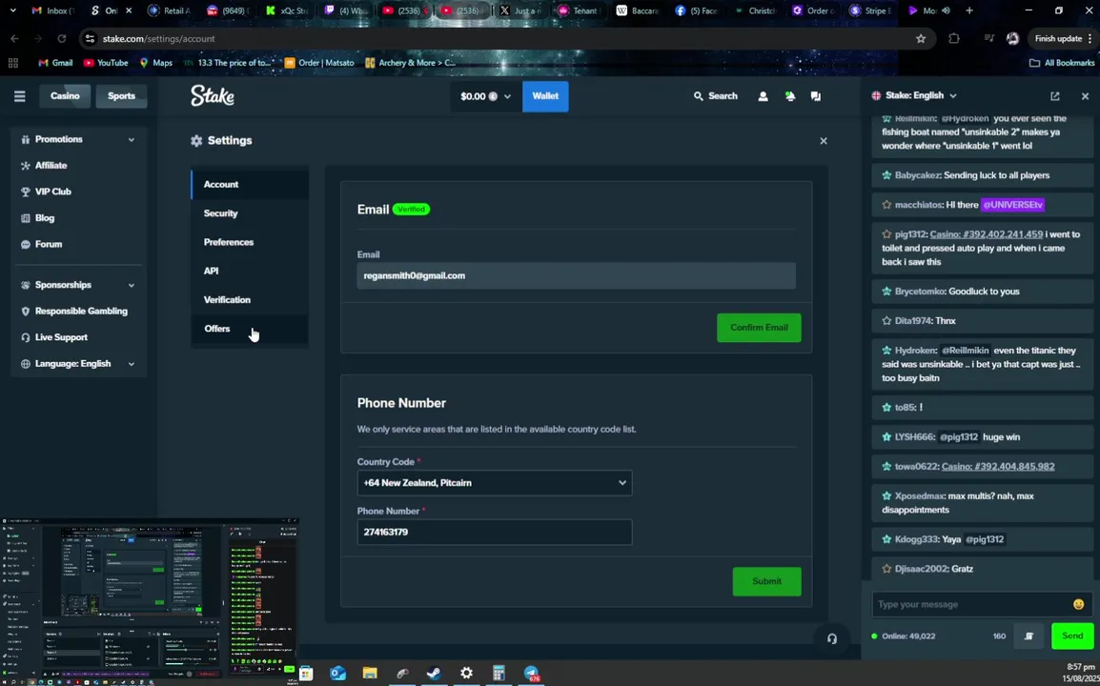Open the Finish update menu

[1064, 38]
